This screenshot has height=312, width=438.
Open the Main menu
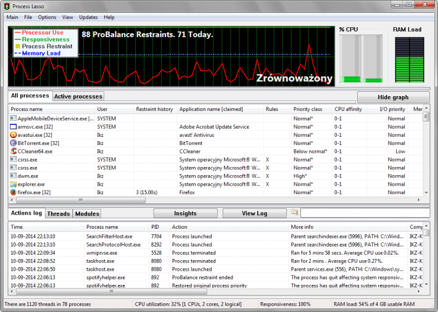click(x=12, y=17)
